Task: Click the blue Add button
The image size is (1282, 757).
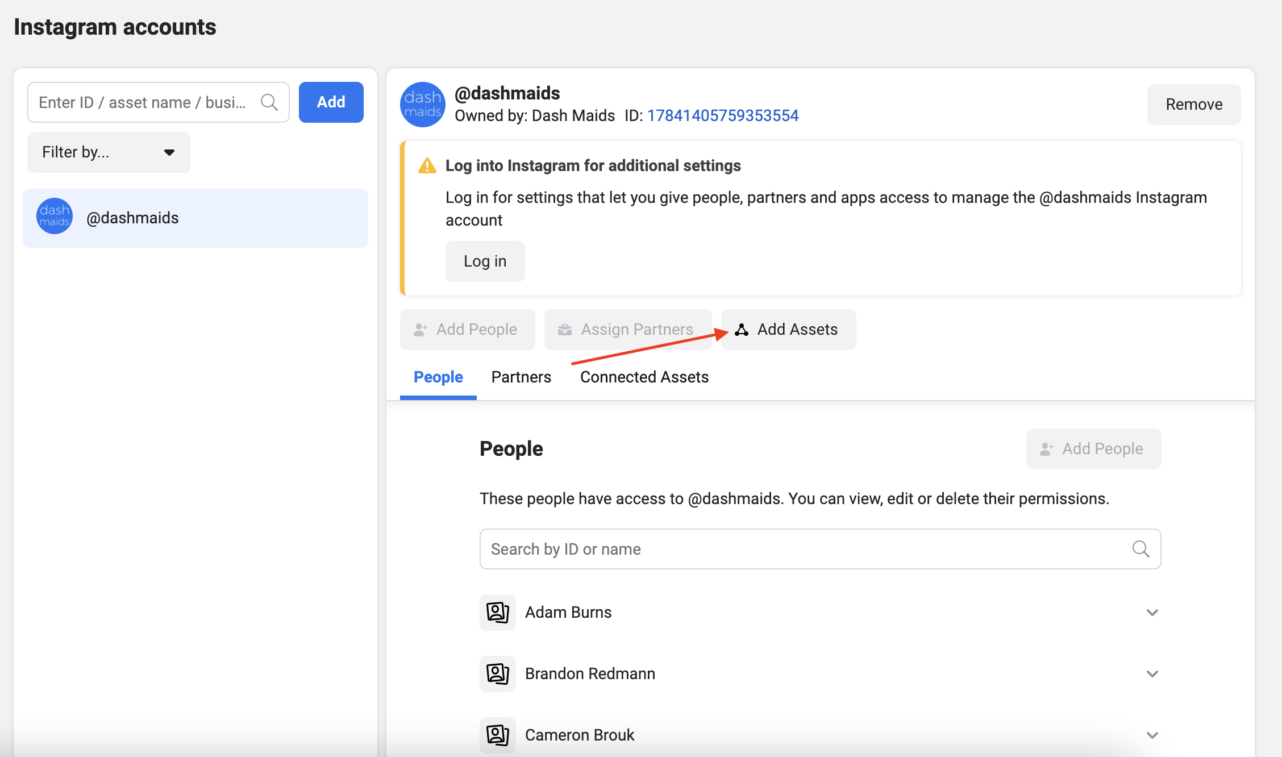Action: pyautogui.click(x=331, y=102)
